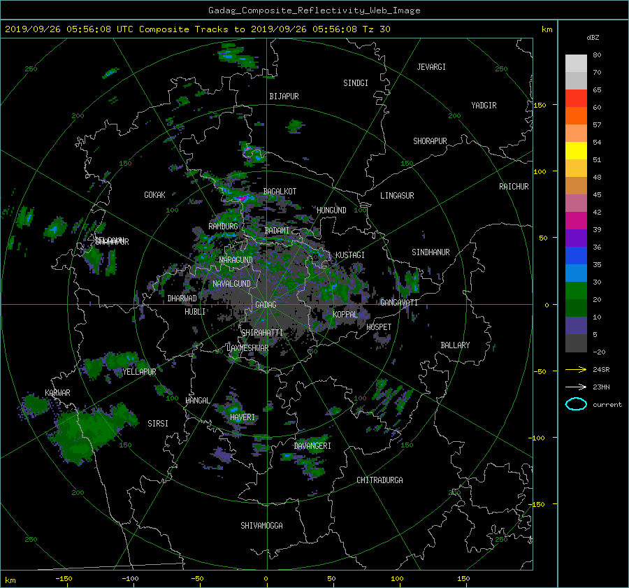629x588 pixels.
Task: Click the UTC Composite Tracks timestamp header
Action: coord(197,29)
